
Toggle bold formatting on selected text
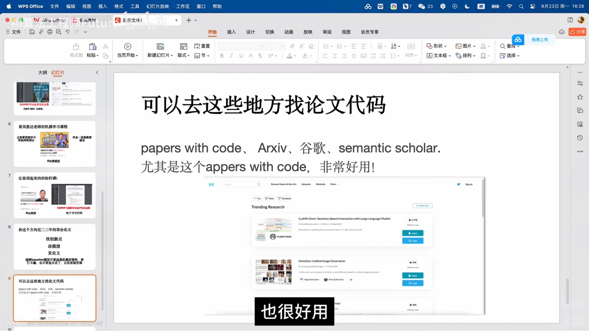click(x=221, y=55)
